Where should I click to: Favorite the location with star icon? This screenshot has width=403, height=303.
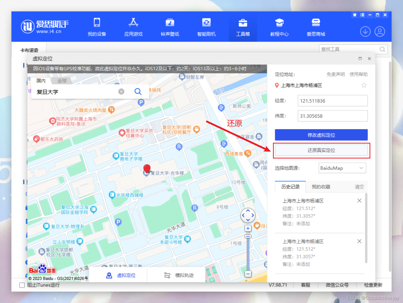click(x=364, y=85)
